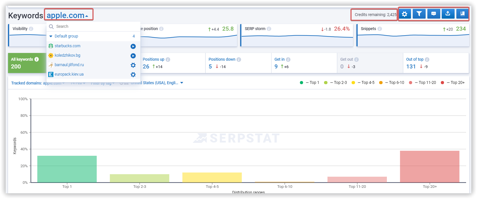Show info tooltip for Snippets
477x199 pixels.
pos(380,29)
